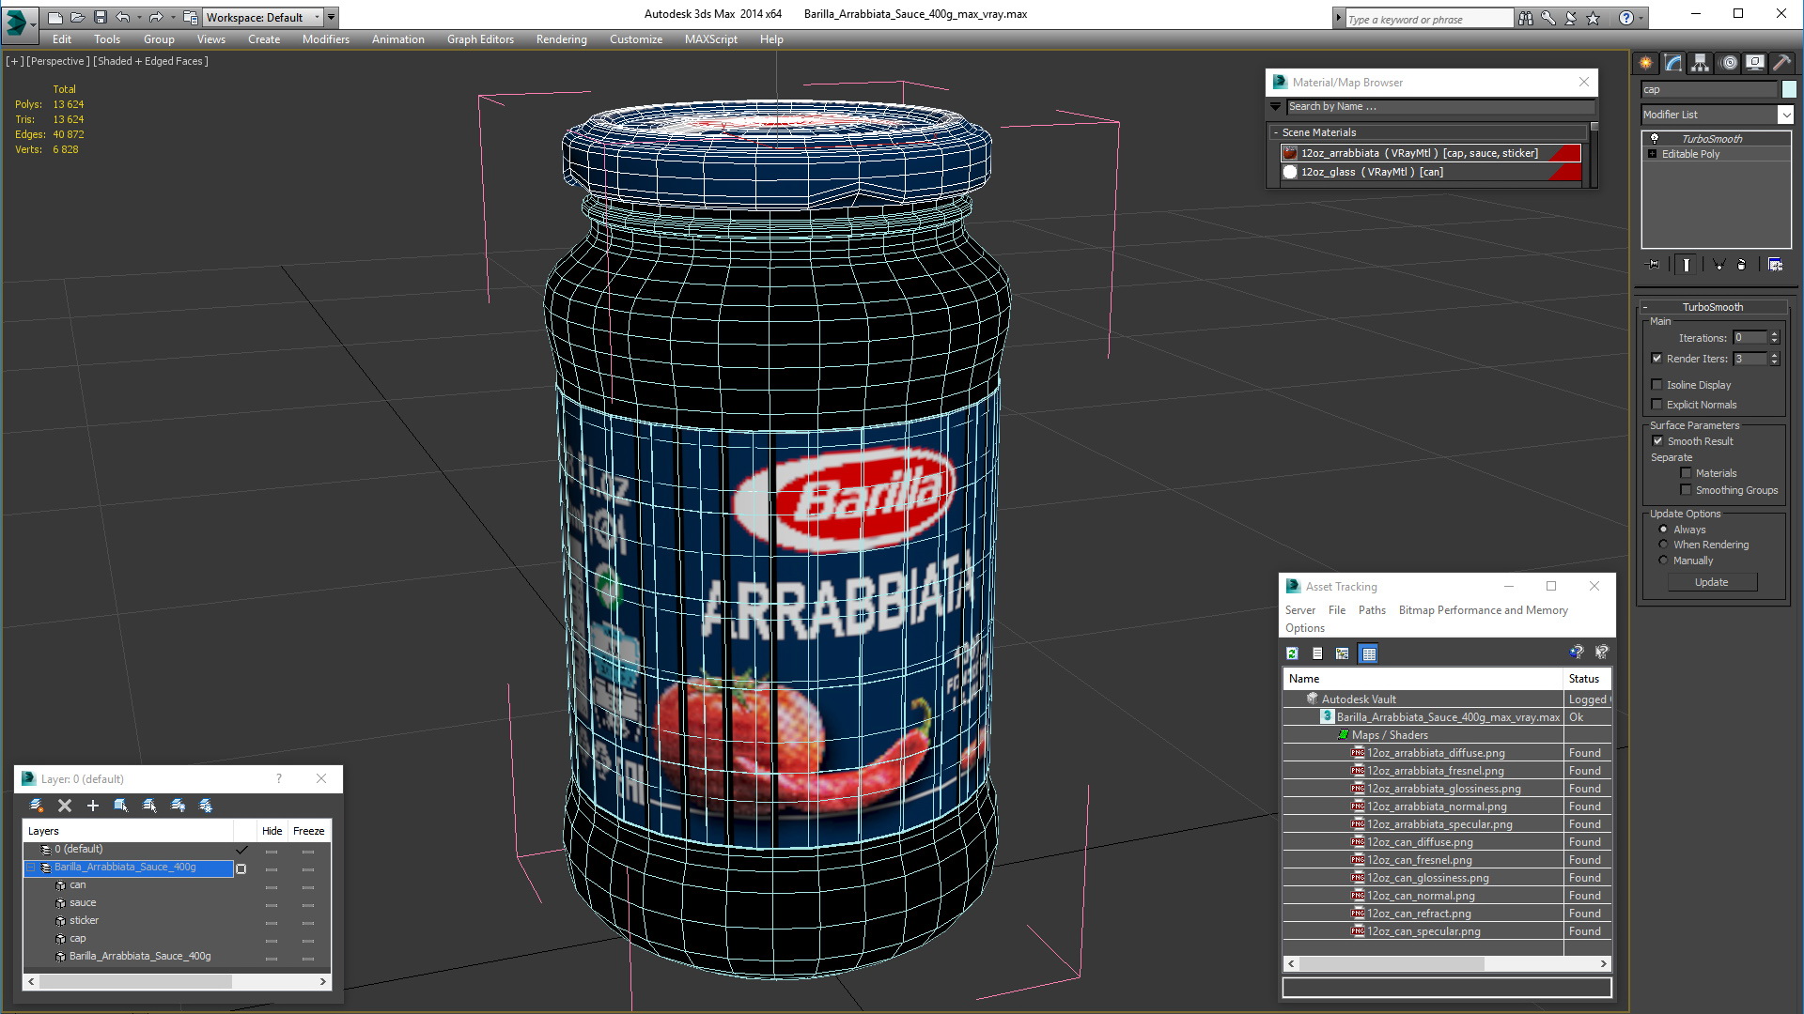Open the Rendering menu
The width and height of the screenshot is (1804, 1014).
[561, 39]
